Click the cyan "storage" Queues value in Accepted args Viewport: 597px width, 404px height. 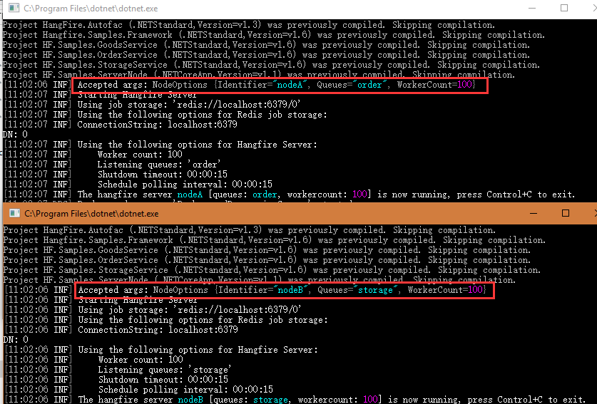pyautogui.click(x=375, y=289)
